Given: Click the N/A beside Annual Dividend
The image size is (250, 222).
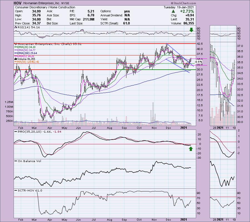Looking at the screenshot, I should coord(127,15).
